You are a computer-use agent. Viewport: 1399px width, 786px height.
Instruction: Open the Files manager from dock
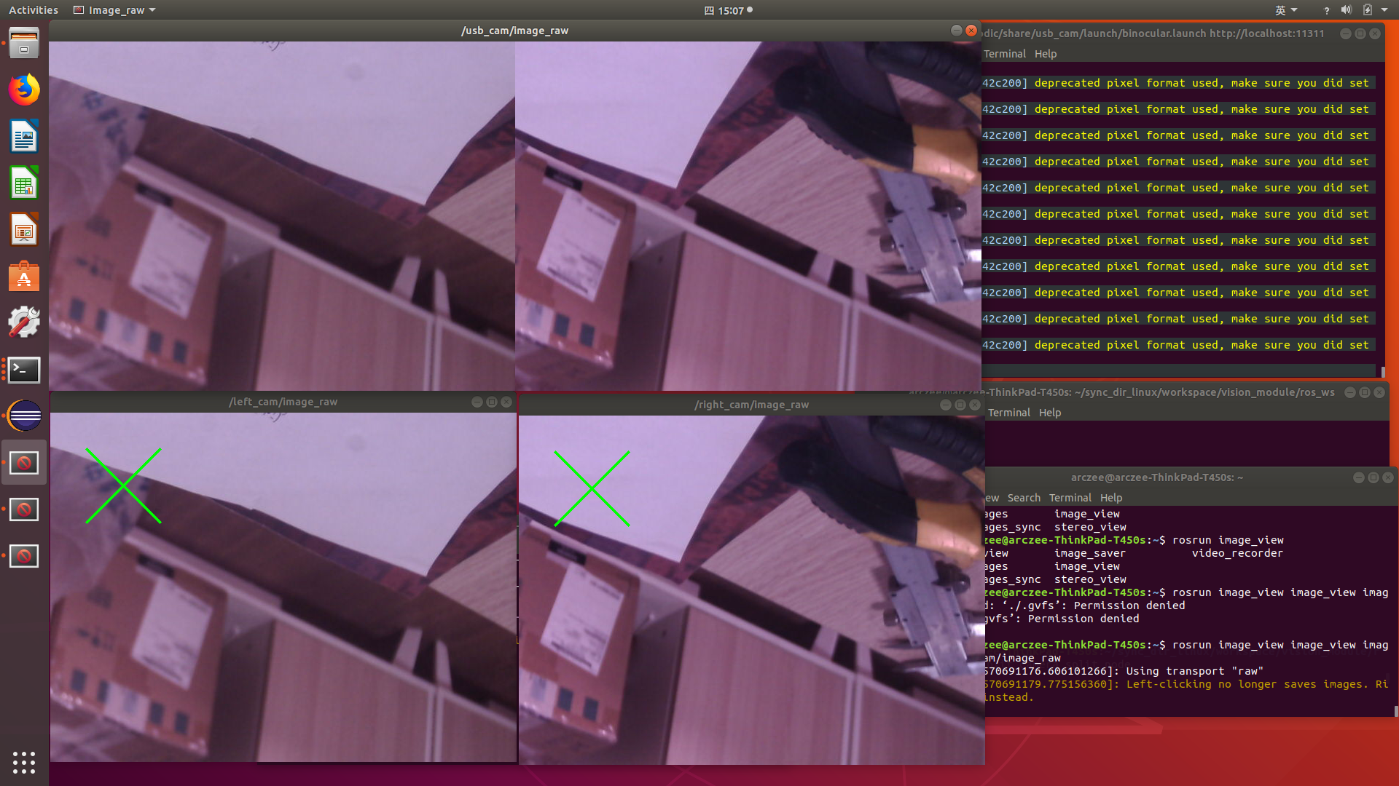click(x=24, y=44)
